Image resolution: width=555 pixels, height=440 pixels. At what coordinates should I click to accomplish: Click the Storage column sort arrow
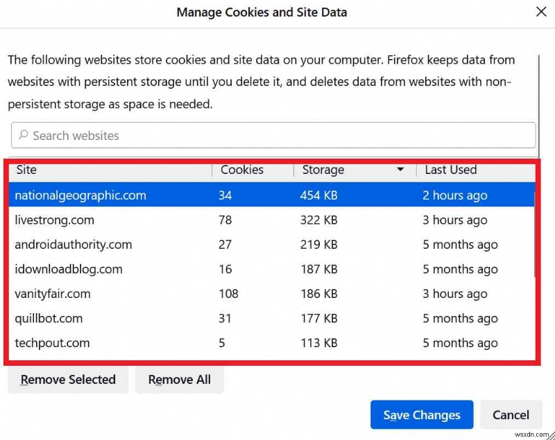pyautogui.click(x=400, y=170)
